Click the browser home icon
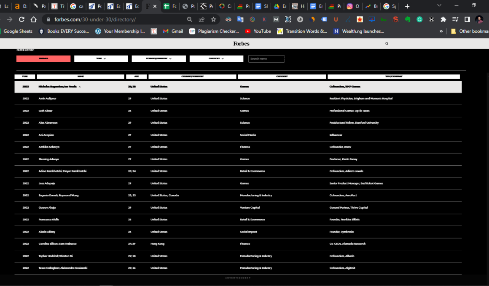The width and height of the screenshot is (489, 286). (x=34, y=19)
